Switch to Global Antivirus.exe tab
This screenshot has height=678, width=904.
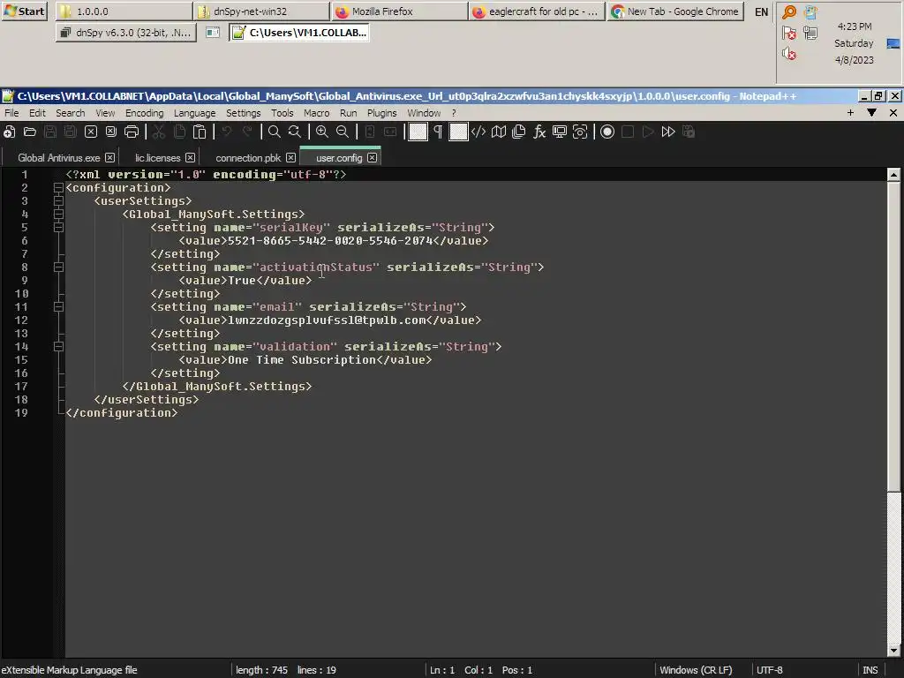(x=59, y=158)
